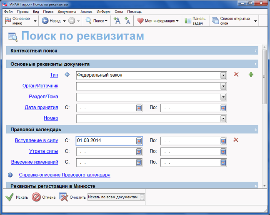This screenshot has width=270, height=215.
Task: Open calendar picker for Дата принятия end date
Action: click(x=223, y=107)
